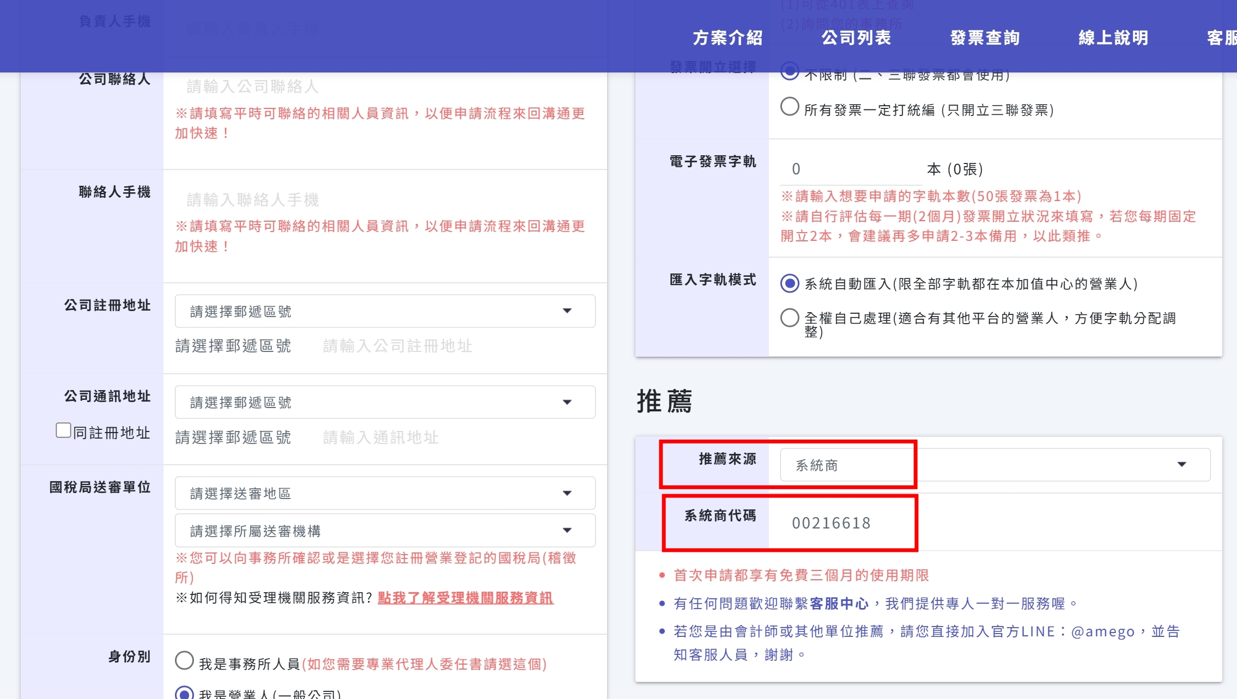Select 我是營業人 radio option
Image resolution: width=1237 pixels, height=699 pixels.
coord(184,693)
